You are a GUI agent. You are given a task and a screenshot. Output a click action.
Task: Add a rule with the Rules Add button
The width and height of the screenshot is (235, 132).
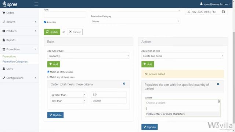[54, 64]
